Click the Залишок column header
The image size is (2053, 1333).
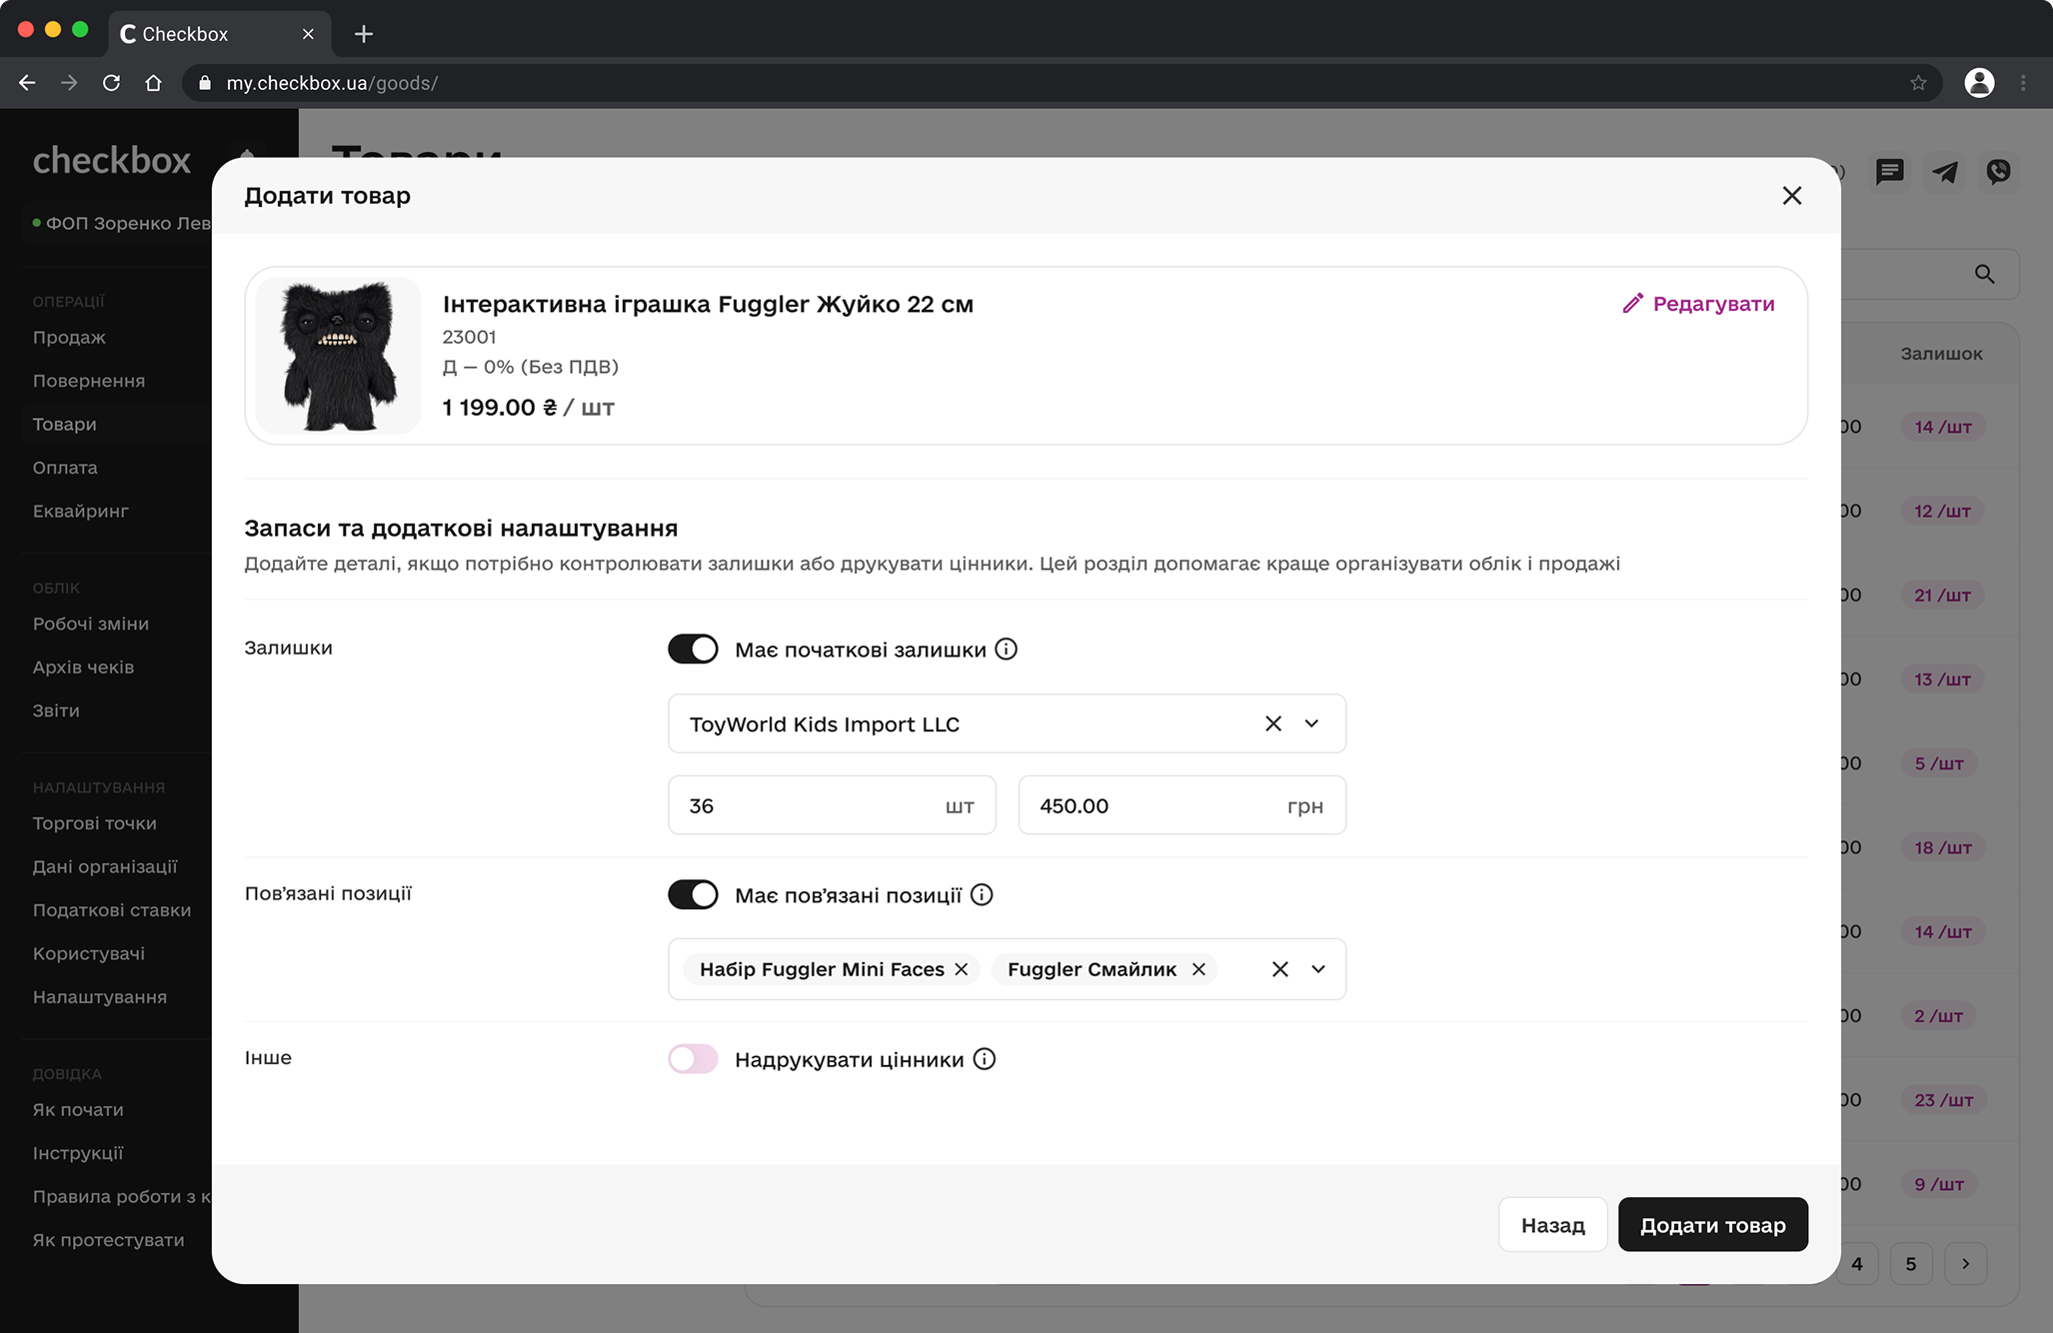(1941, 354)
